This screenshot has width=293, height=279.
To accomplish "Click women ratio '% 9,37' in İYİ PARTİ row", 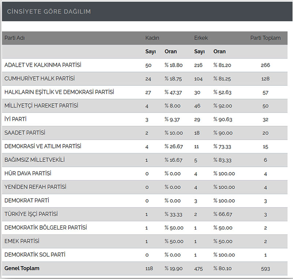I will pos(172,119).
